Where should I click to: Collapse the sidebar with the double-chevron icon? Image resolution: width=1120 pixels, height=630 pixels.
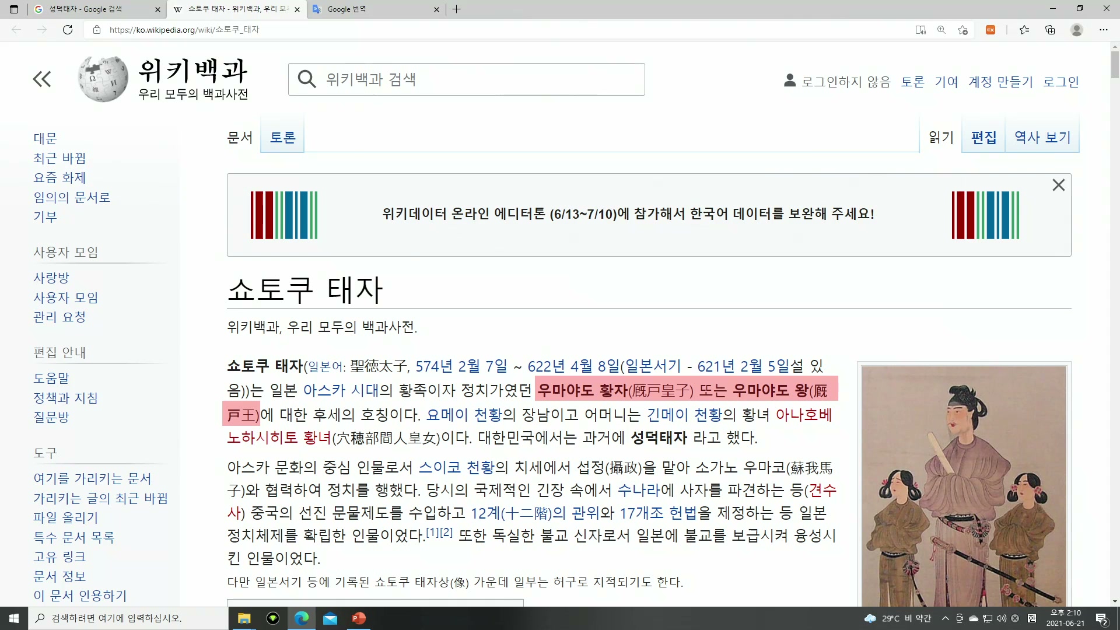(x=41, y=79)
